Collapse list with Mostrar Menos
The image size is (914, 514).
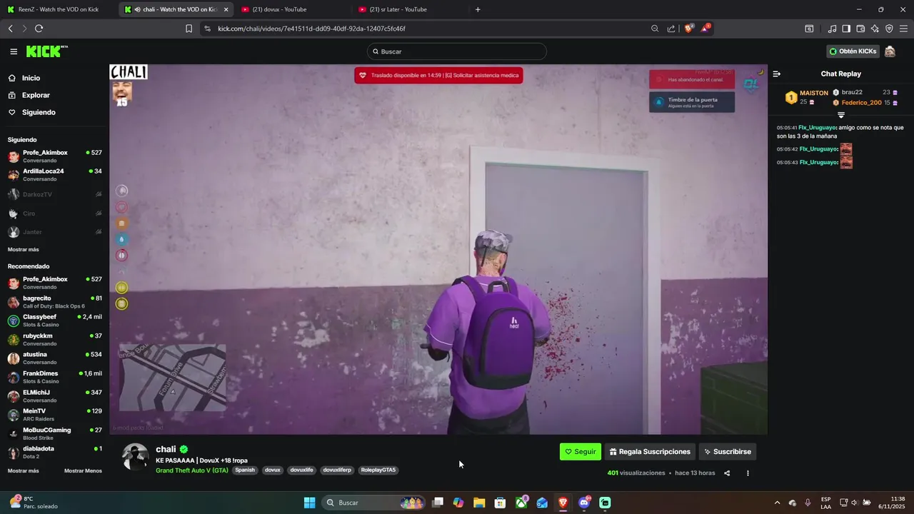click(83, 470)
